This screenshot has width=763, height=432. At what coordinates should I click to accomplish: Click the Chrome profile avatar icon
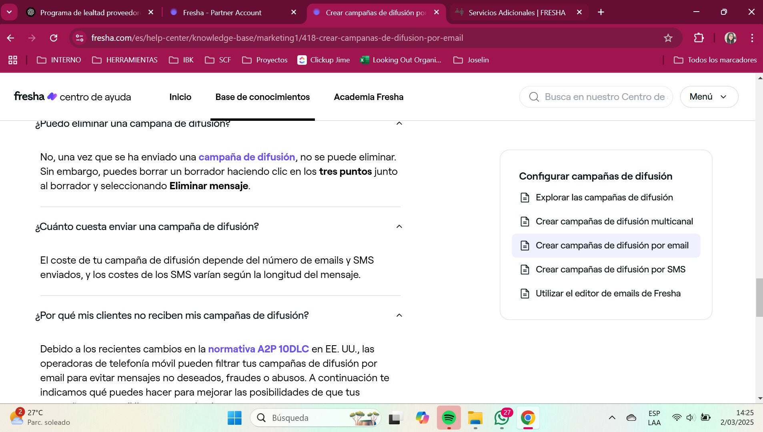(730, 38)
